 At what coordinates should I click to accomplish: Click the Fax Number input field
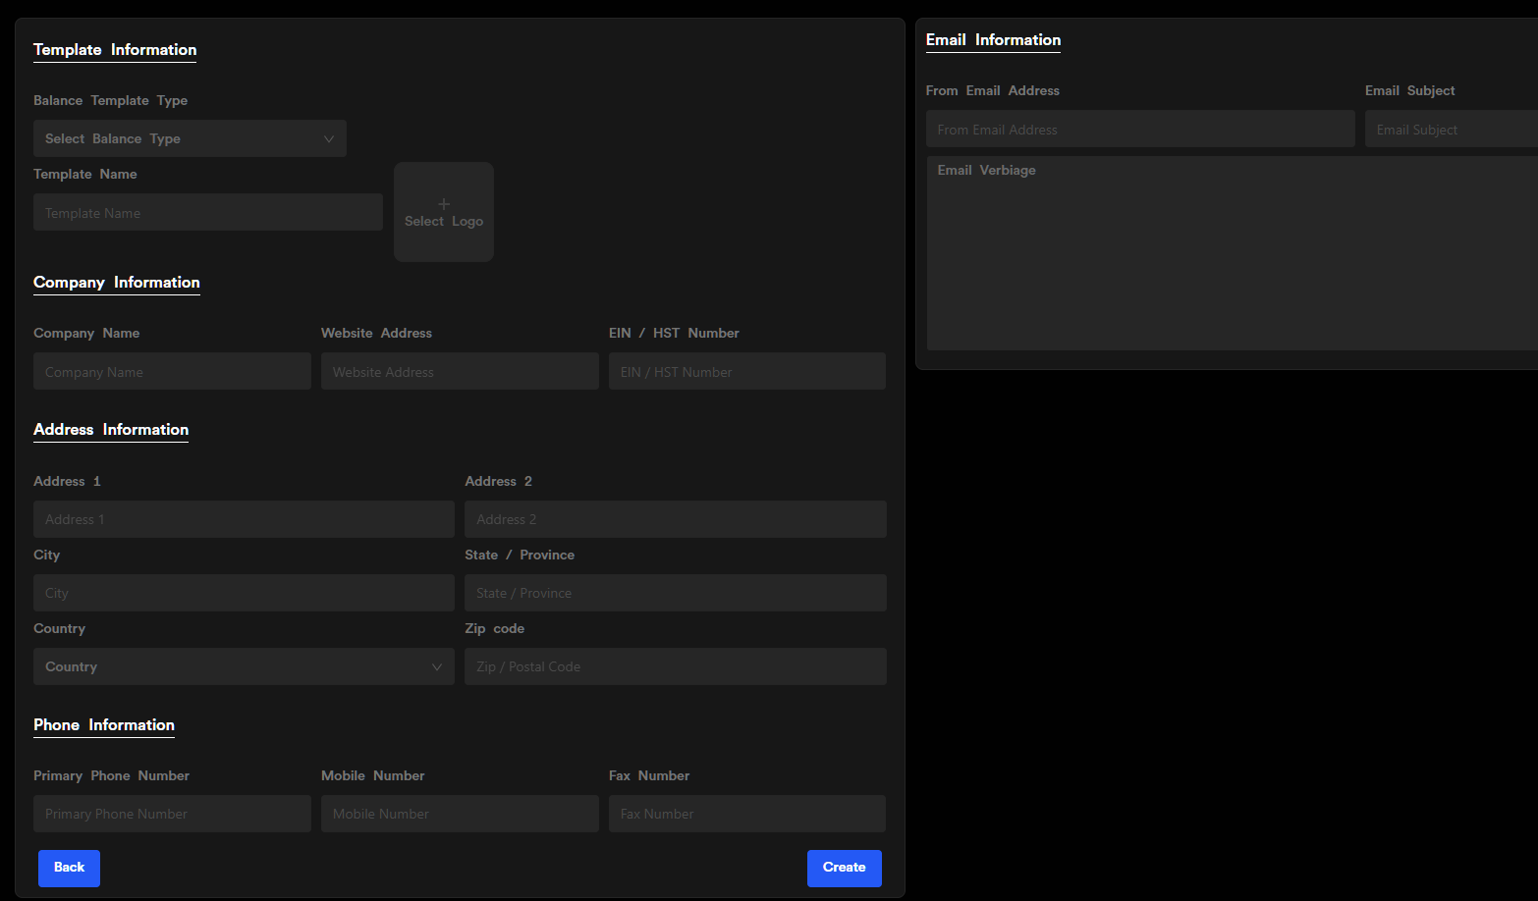click(x=747, y=814)
